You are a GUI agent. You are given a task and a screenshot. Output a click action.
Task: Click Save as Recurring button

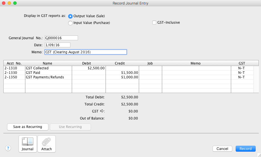click(28, 127)
